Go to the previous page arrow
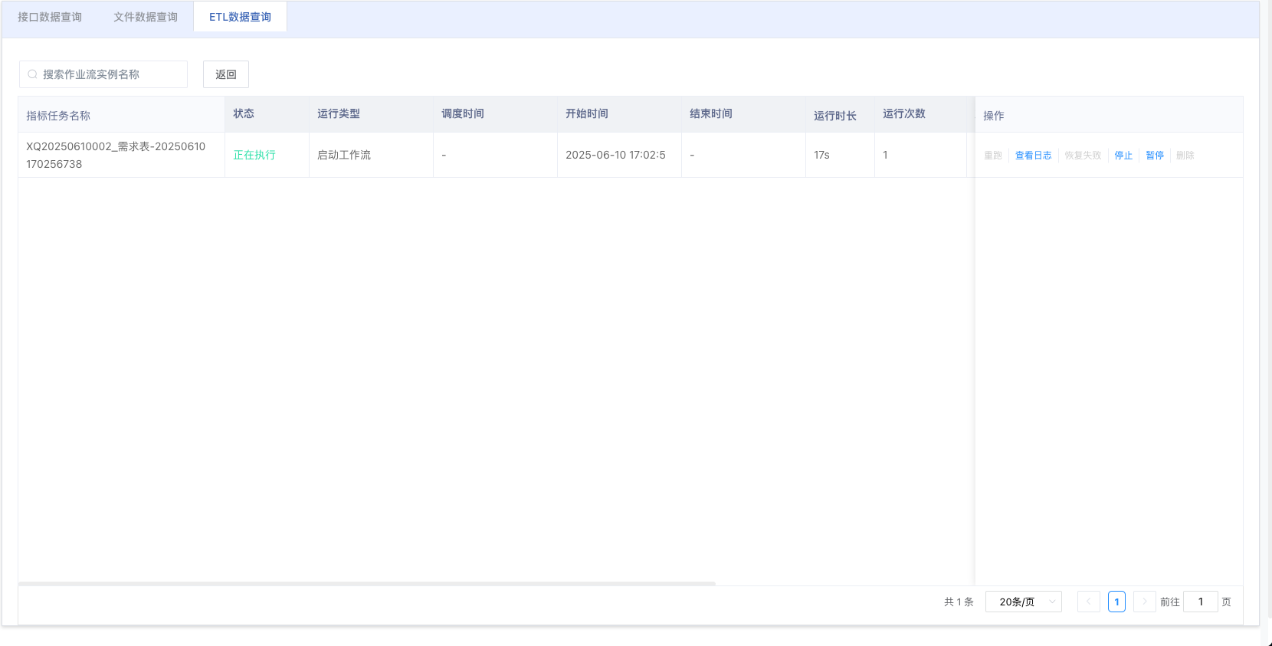 click(x=1088, y=602)
